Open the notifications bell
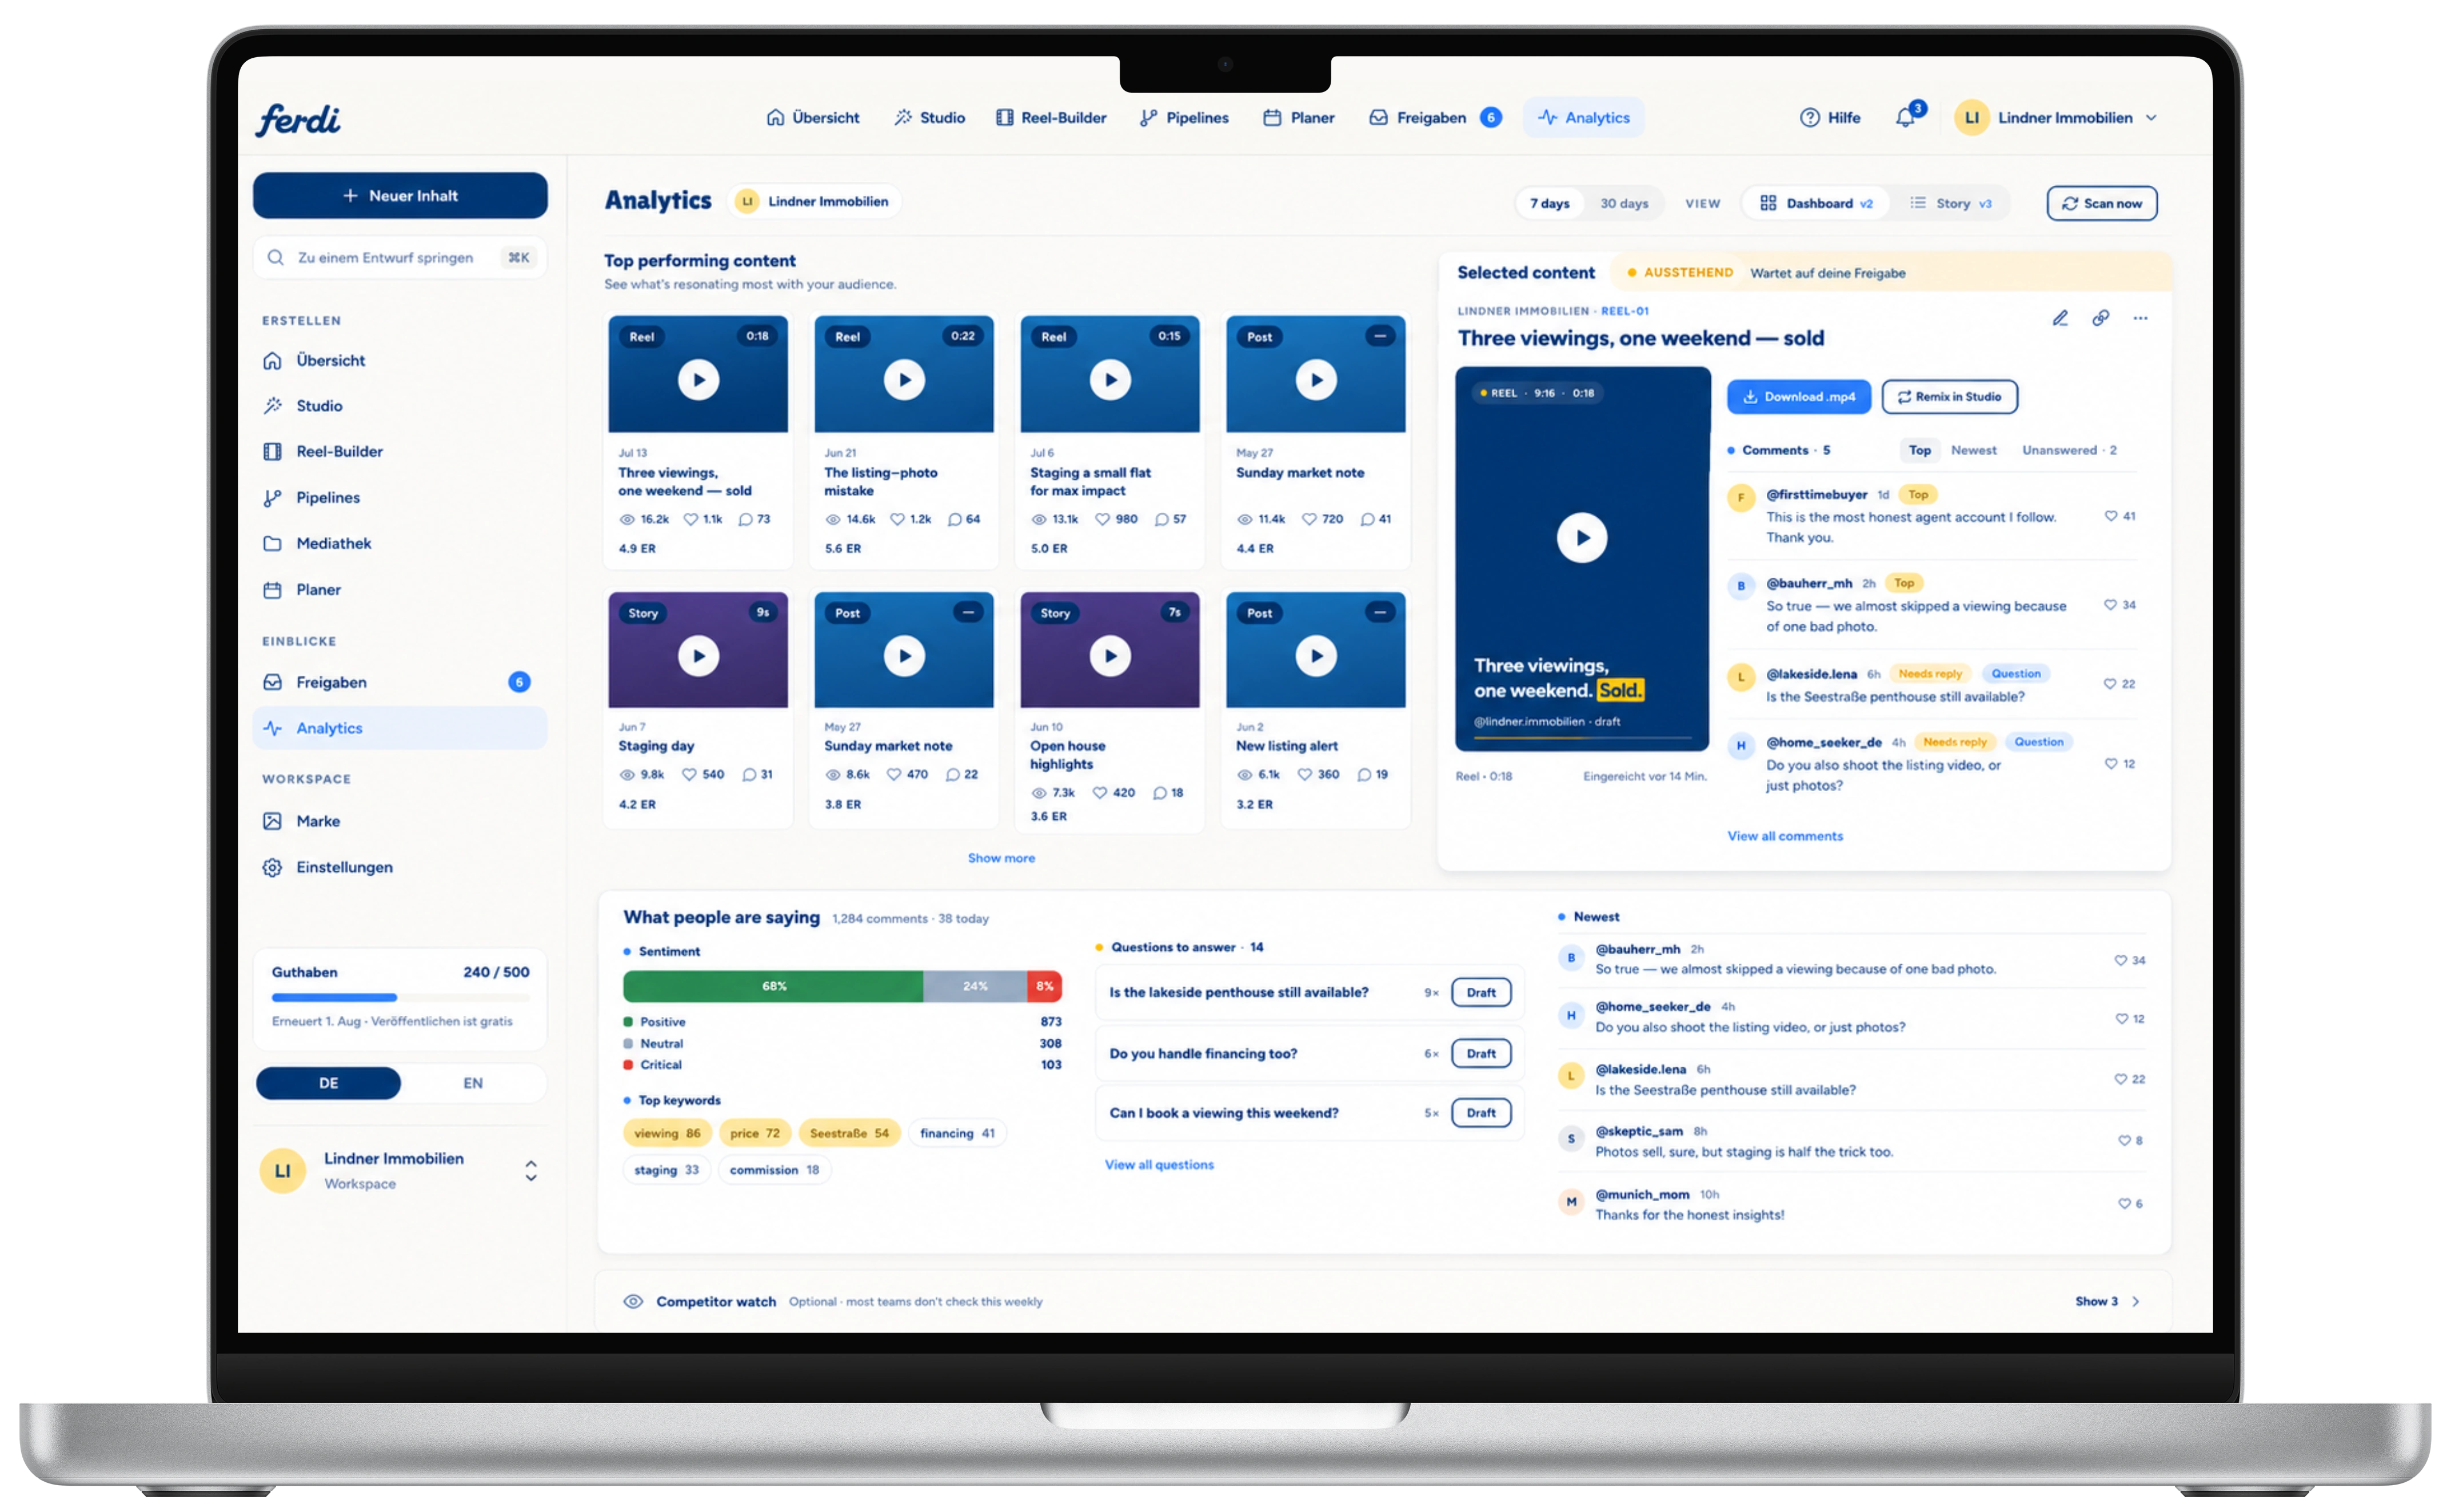This screenshot has width=2451, height=1512. coord(1906,118)
